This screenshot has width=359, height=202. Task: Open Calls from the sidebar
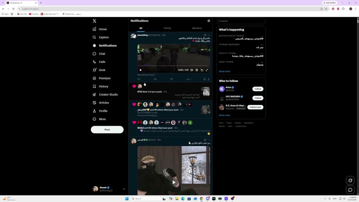[x=99, y=62]
